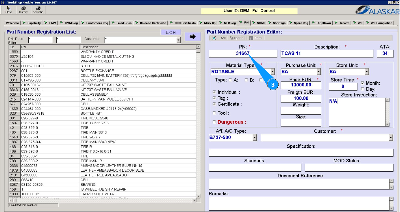Image resolution: width=400 pixels, height=212 pixels.
Task: Enable the Dangerous checkbox
Action: point(214,122)
